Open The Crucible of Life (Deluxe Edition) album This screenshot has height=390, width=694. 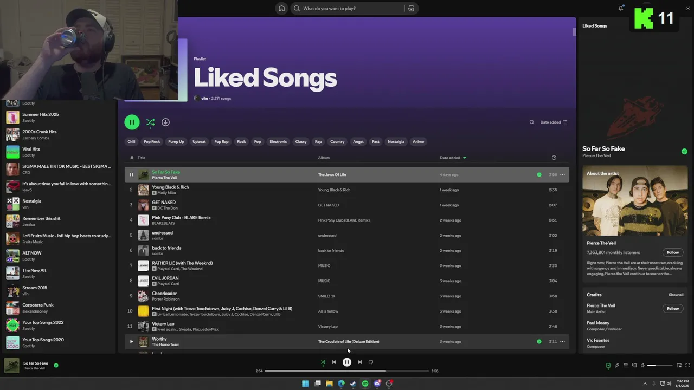click(349, 341)
